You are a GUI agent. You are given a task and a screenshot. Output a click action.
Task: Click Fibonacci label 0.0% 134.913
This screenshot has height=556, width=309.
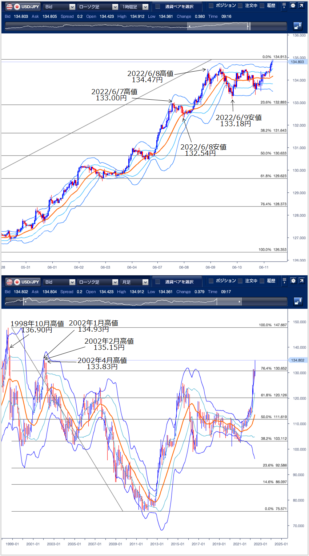(x=274, y=57)
